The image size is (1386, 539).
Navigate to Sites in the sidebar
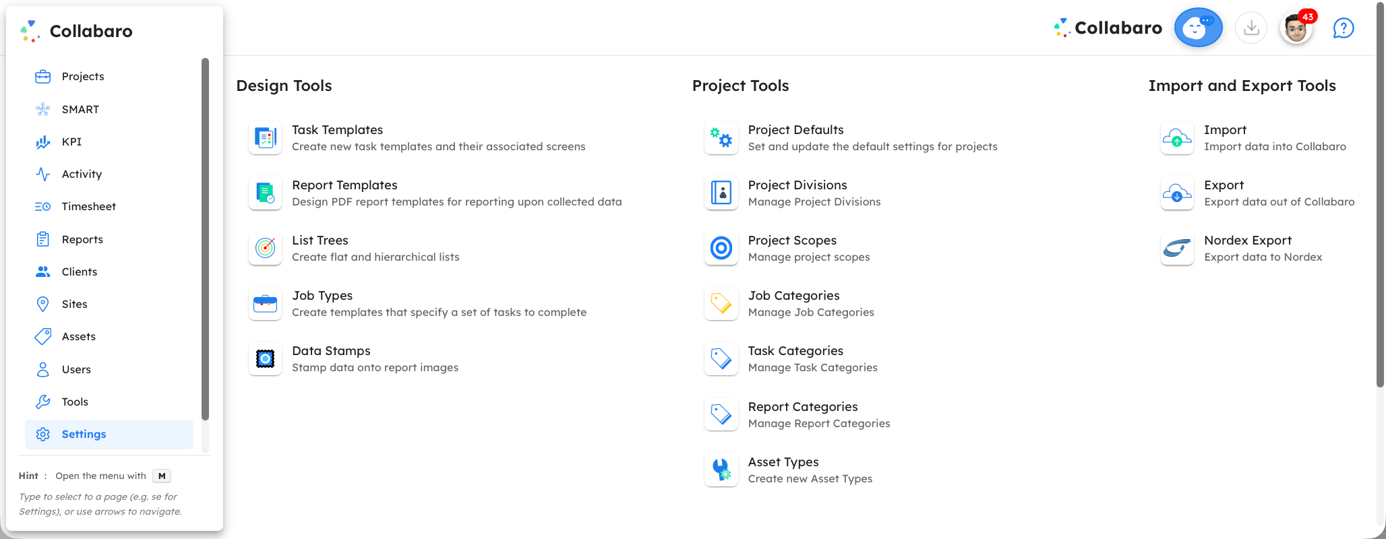coord(109,304)
